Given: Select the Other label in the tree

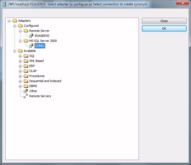Looking at the screenshot, I should [33, 91].
